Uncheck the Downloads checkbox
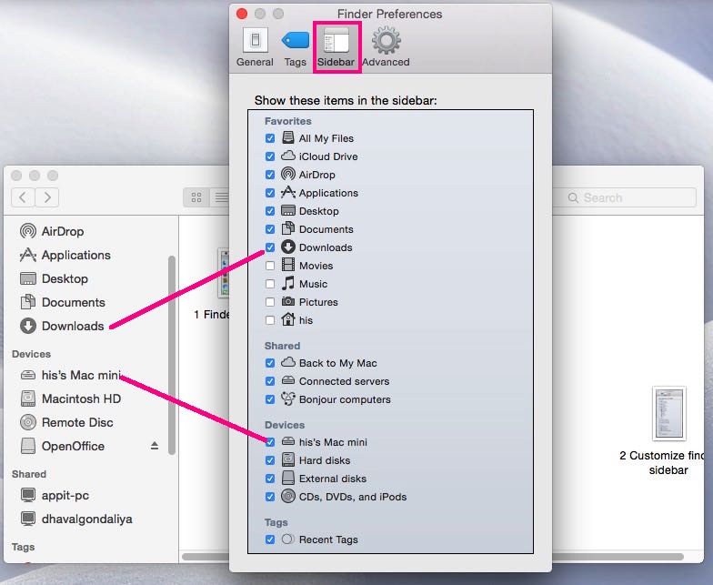 270,247
